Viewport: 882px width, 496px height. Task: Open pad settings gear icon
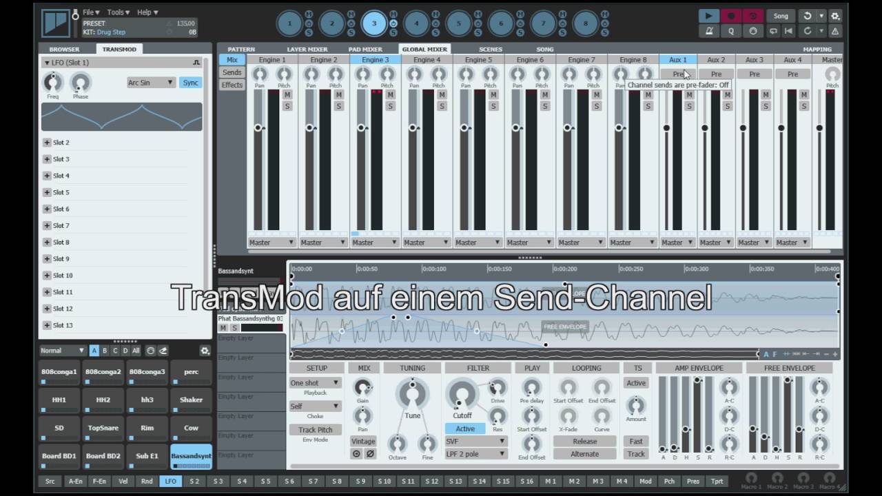point(205,351)
